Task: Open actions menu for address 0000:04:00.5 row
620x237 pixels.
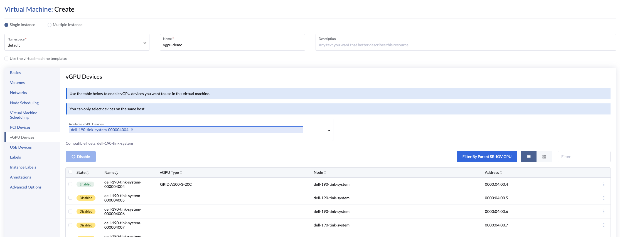Action: coord(604,198)
